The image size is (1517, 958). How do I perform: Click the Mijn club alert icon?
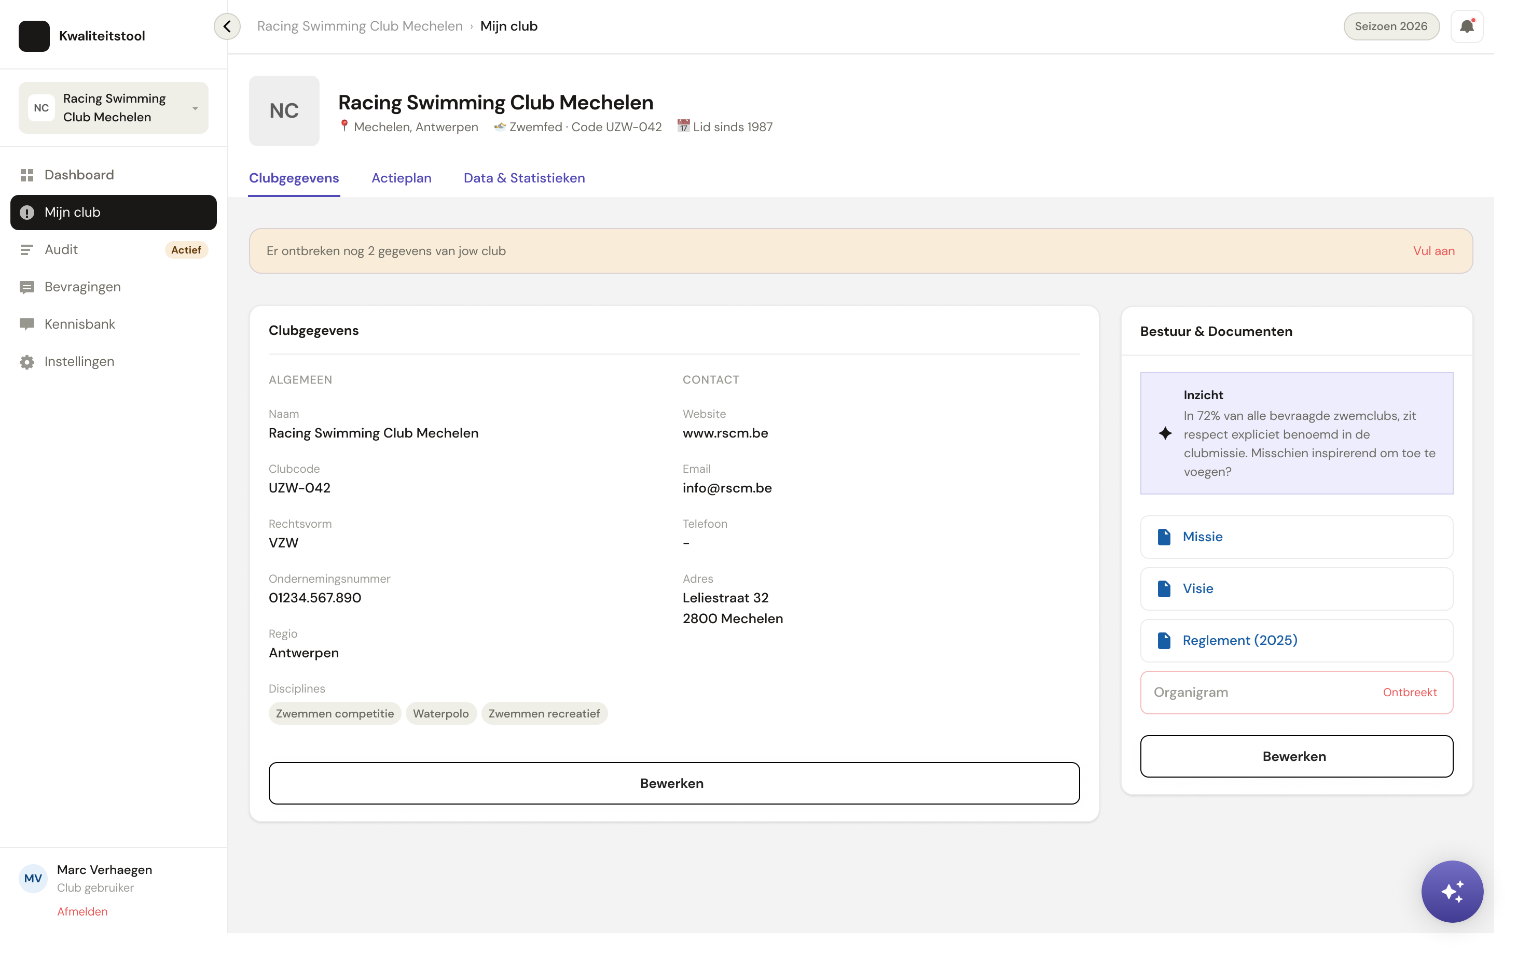tap(26, 213)
